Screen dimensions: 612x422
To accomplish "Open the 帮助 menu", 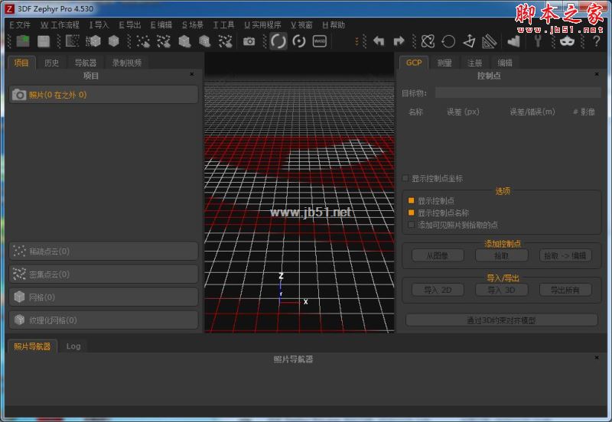I will [334, 25].
